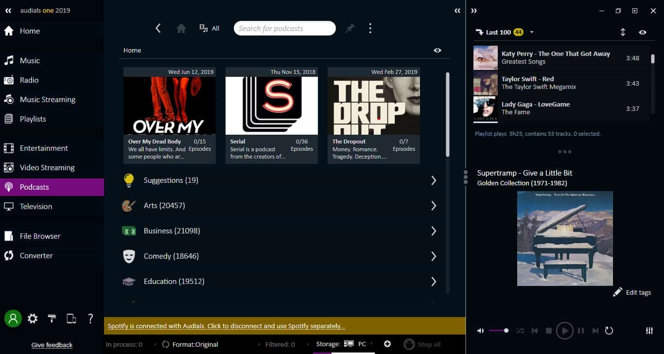The width and height of the screenshot is (664, 354).
Task: Open the equalizer settings icon
Action: (649, 331)
